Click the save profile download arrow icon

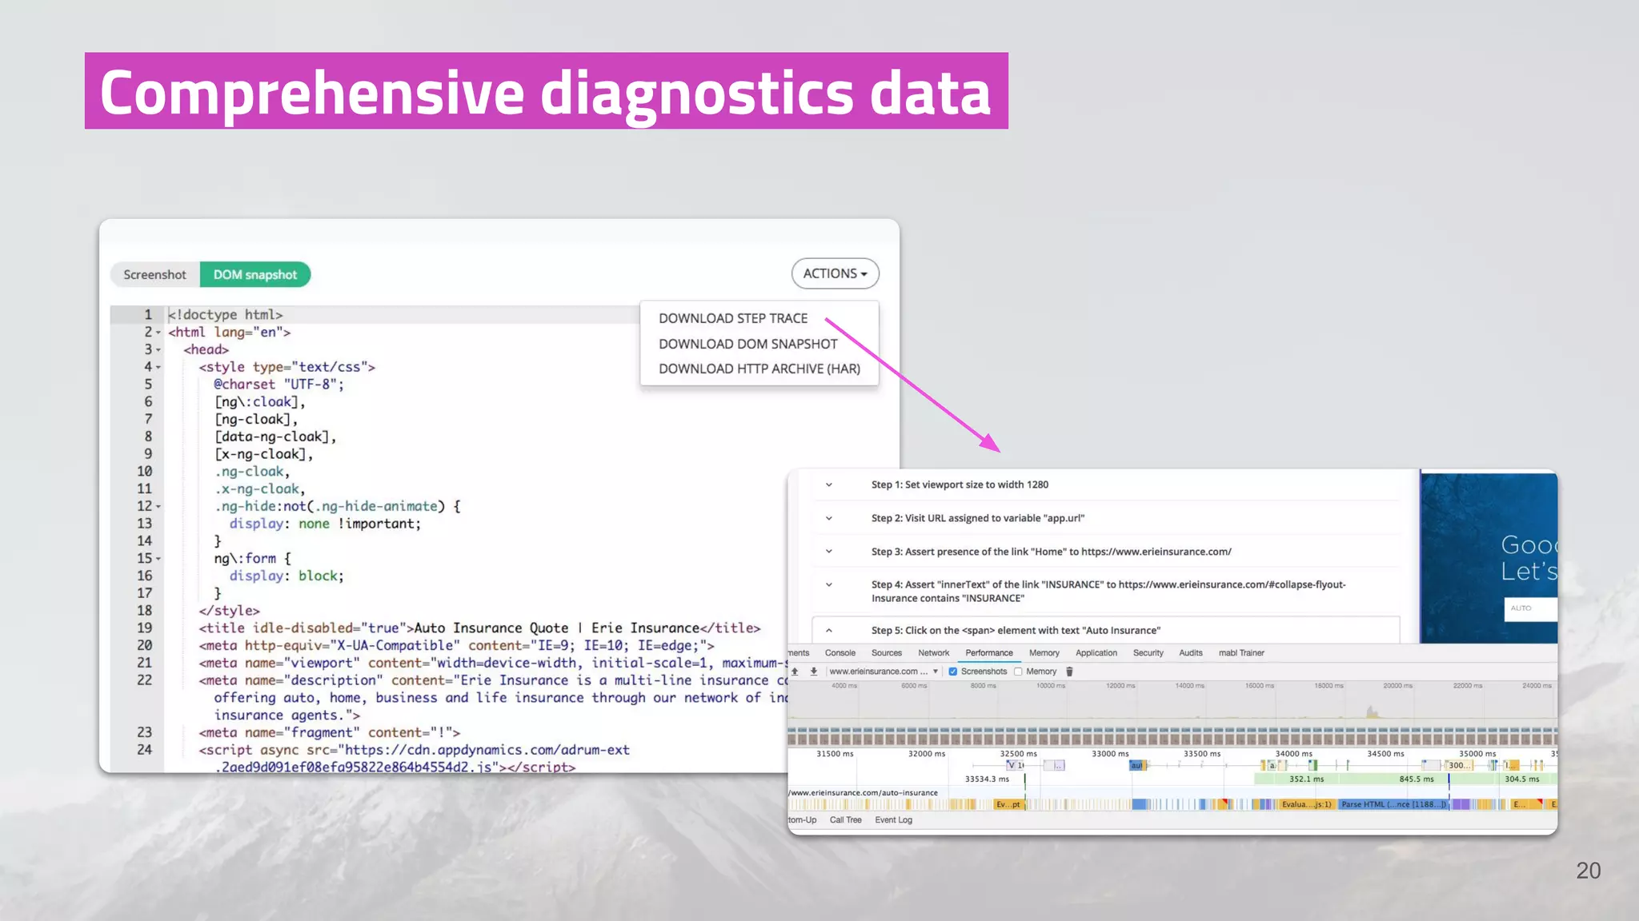tap(813, 672)
